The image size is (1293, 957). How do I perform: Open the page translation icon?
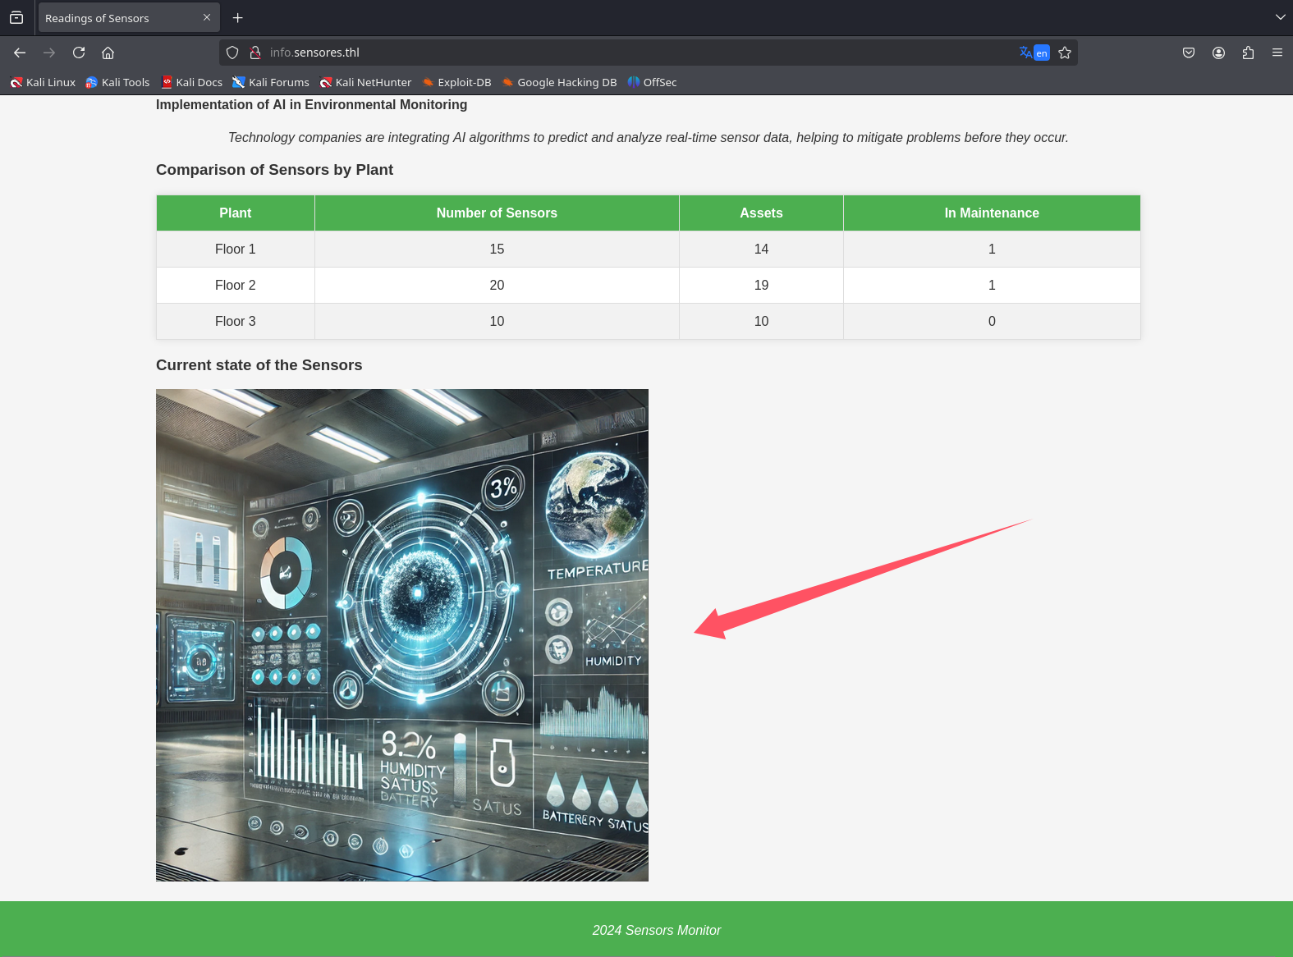click(x=1034, y=53)
